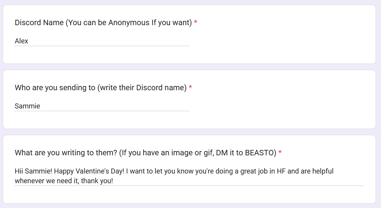Click the red asterisk after 'DM it to BEASTO)'

click(x=280, y=153)
